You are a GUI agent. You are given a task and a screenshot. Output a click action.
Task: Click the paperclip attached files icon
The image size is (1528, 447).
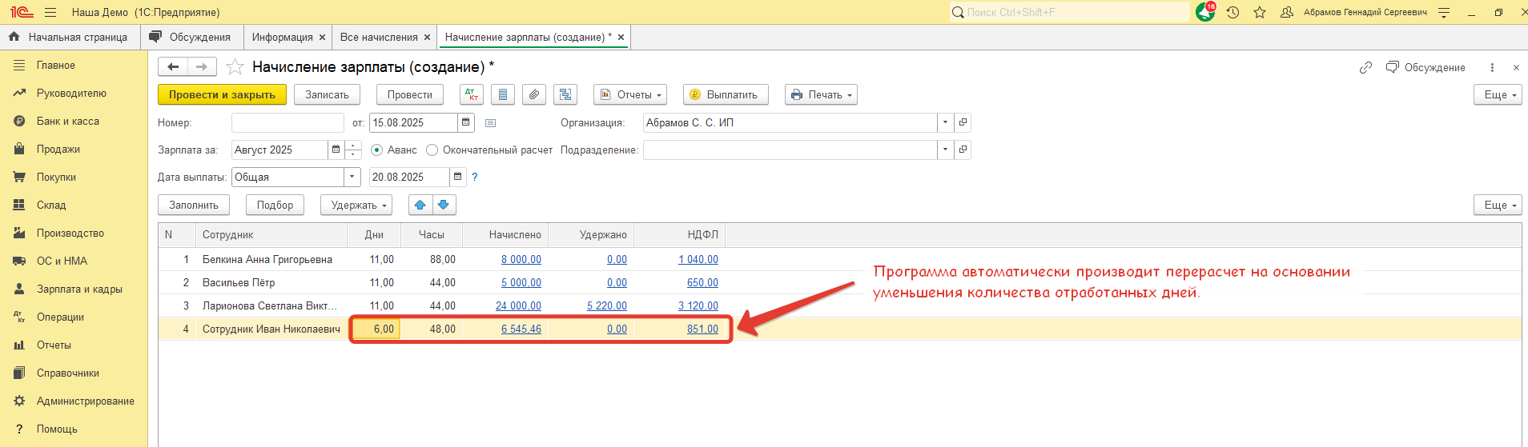pos(534,94)
